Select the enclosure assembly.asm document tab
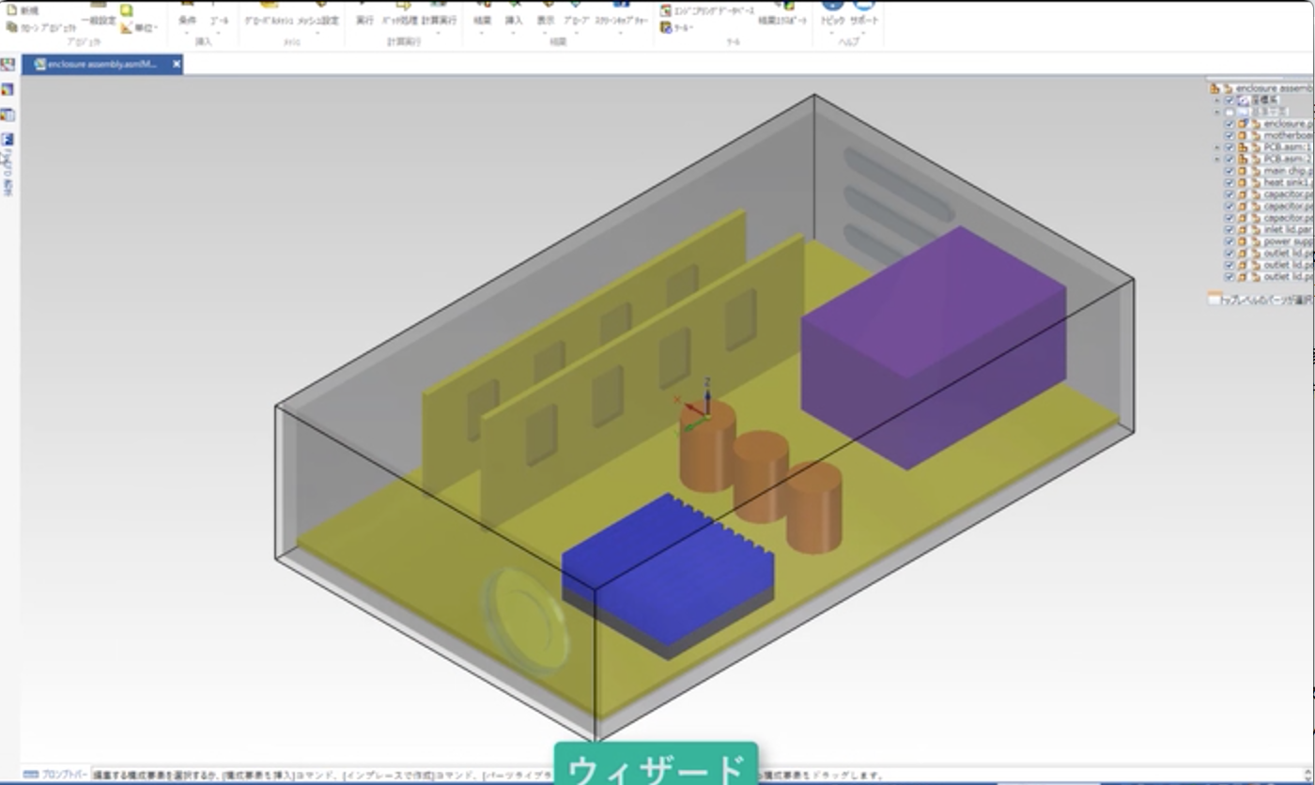Image resolution: width=1315 pixels, height=785 pixels. (101, 65)
